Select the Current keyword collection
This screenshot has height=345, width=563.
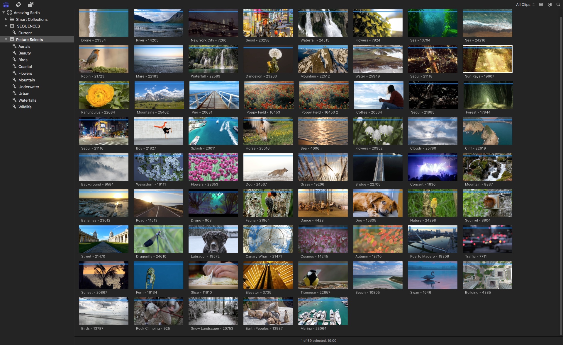(25, 33)
